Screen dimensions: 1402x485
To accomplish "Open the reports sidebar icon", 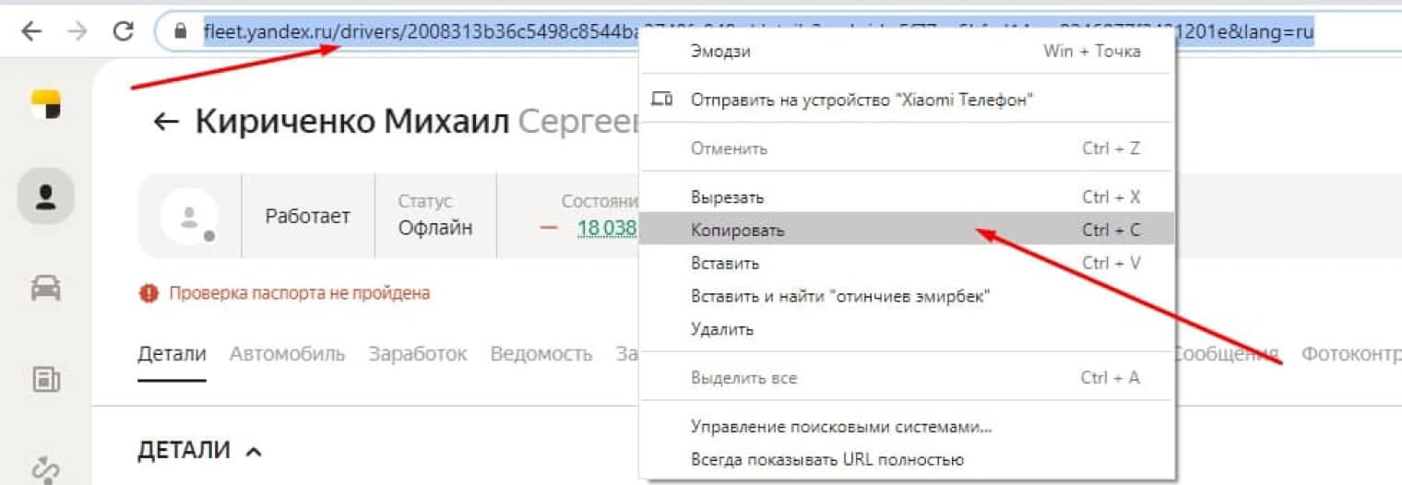I will [x=45, y=379].
